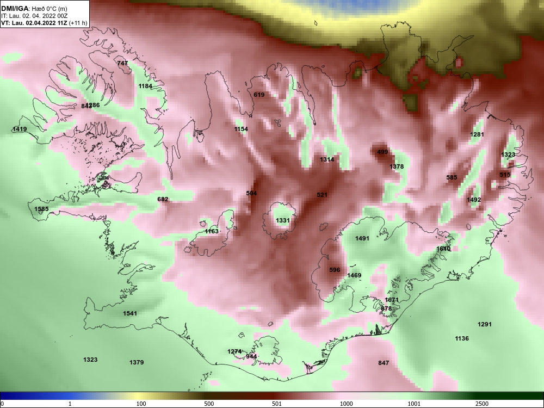Click the 100 tick label on color scale
544x408 pixels.
pyautogui.click(x=141, y=404)
